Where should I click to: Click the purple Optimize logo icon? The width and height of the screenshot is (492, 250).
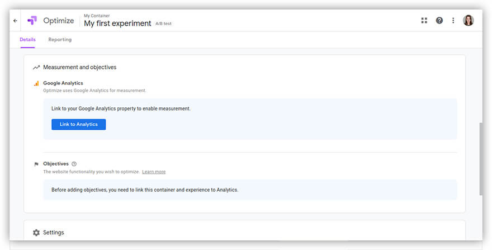coord(32,21)
